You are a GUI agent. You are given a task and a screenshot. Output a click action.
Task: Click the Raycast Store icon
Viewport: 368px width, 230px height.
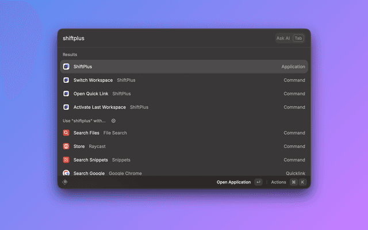(x=66, y=146)
